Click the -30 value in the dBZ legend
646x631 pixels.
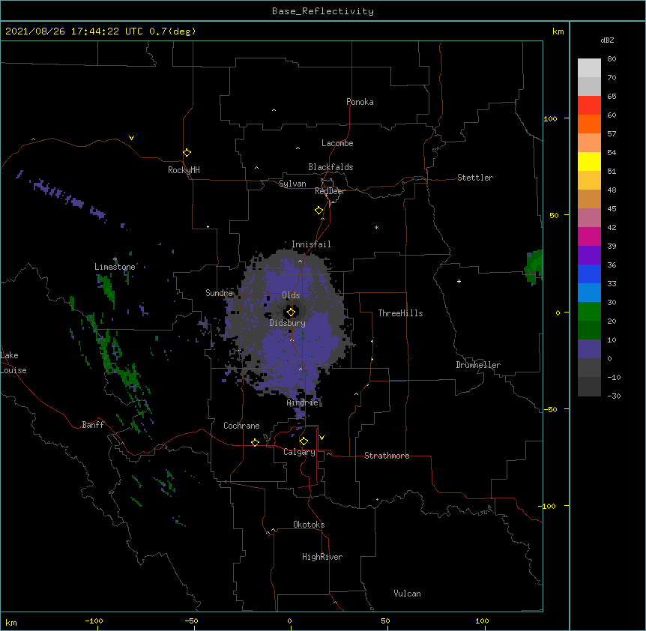click(x=614, y=396)
